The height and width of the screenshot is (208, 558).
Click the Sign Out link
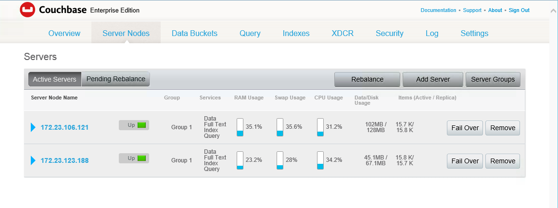click(x=519, y=10)
